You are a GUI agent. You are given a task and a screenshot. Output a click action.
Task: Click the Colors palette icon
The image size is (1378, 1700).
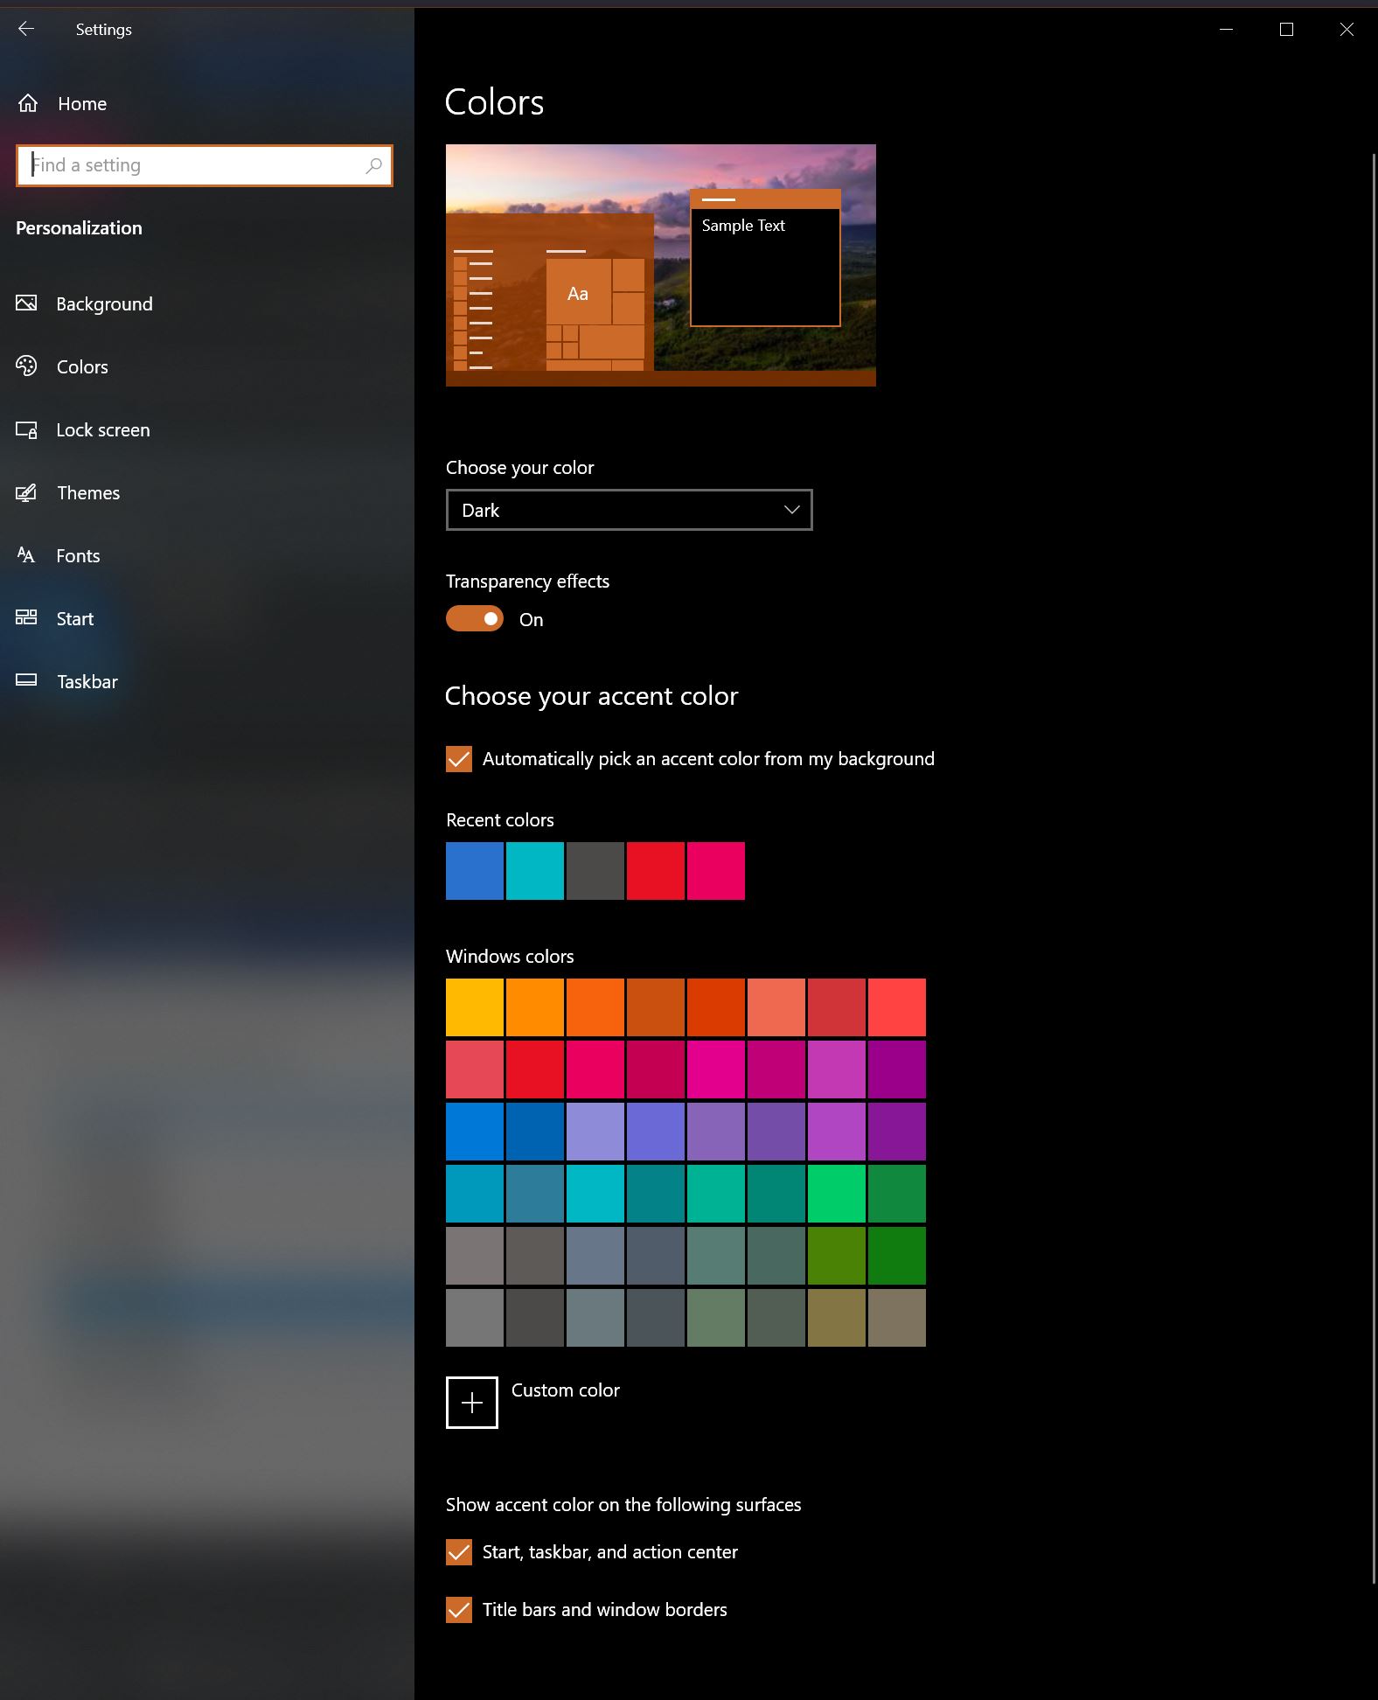(x=26, y=366)
